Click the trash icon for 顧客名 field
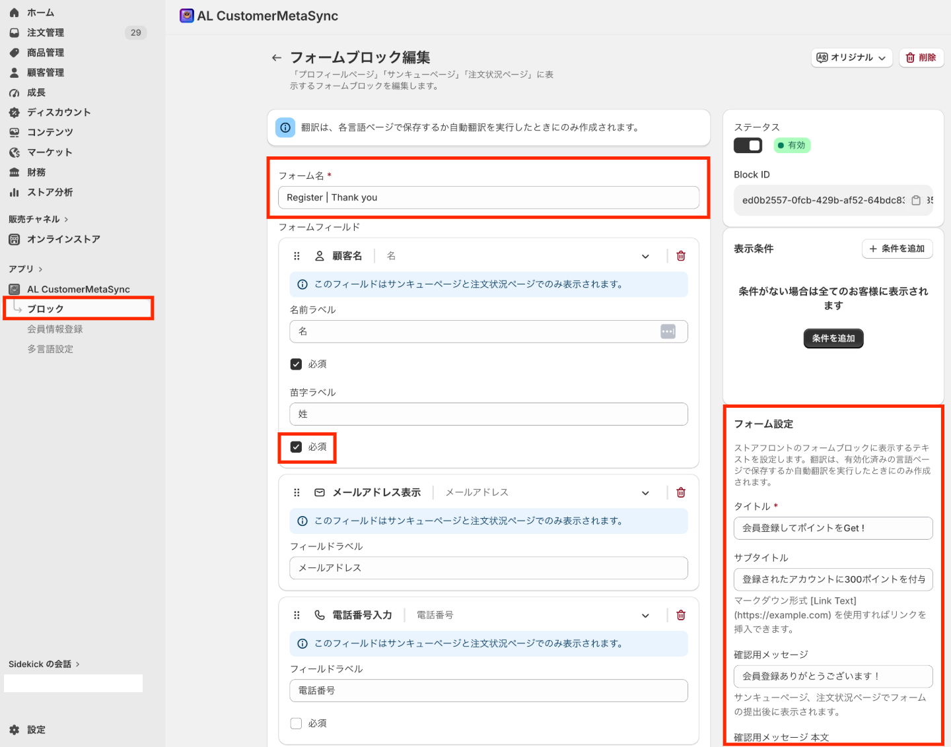Screen dimensions: 951x747 [x=681, y=256]
